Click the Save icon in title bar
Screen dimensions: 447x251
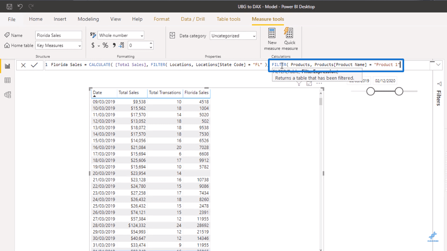9,7
